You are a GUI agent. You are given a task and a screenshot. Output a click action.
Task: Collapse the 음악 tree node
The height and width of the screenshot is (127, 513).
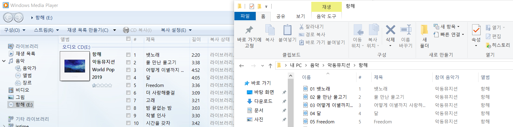pyautogui.click(x=4, y=61)
